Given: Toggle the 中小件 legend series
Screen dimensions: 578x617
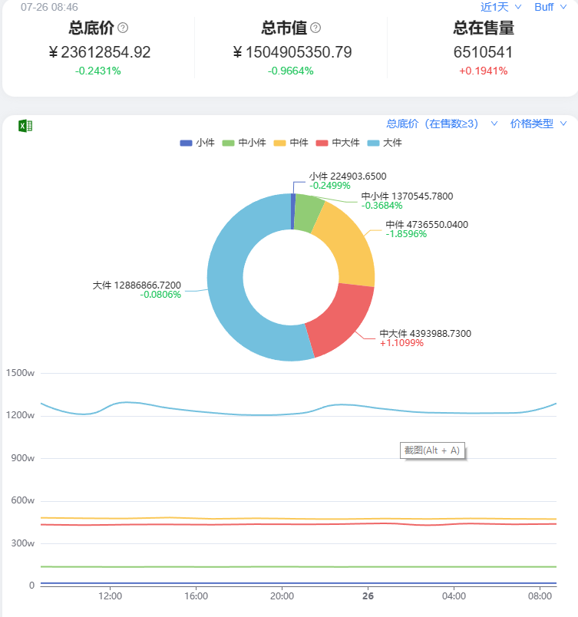Looking at the screenshot, I should pos(244,143).
